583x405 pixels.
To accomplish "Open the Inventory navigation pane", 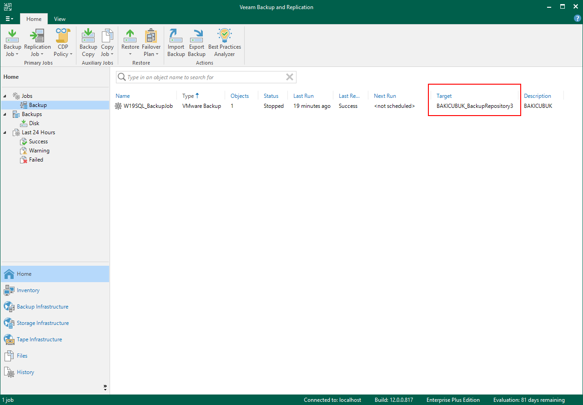I will click(x=55, y=290).
